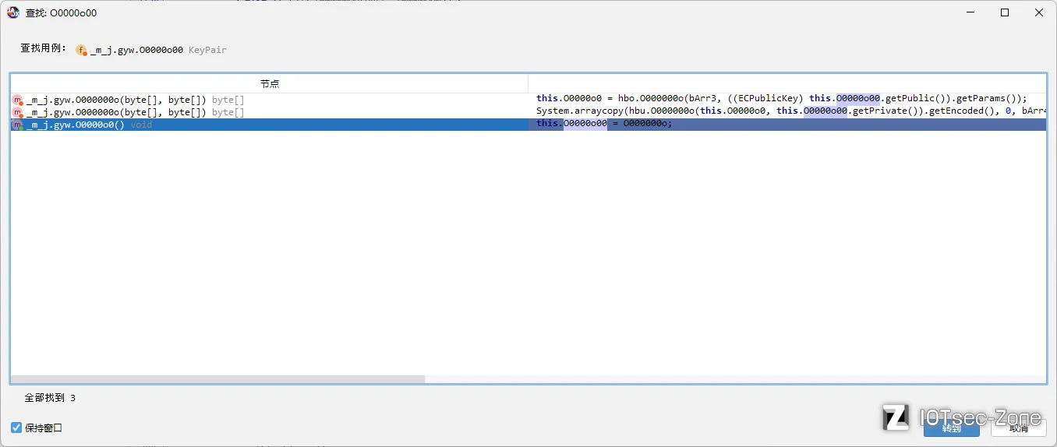
Task: Minimize the 查找 dialog window
Action: pyautogui.click(x=970, y=12)
